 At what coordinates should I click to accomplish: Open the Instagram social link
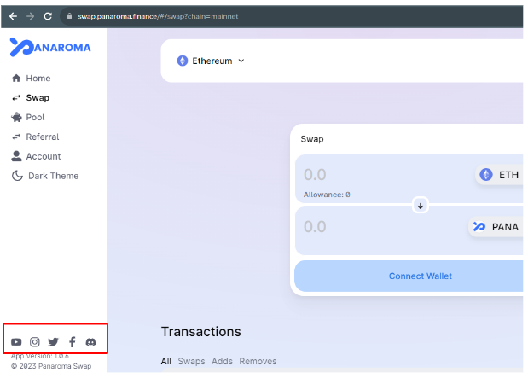[x=35, y=342]
